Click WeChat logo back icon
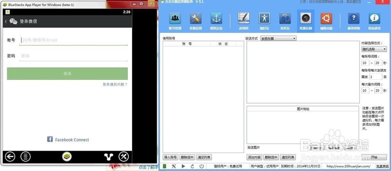The image size is (391, 171). pos(11,22)
